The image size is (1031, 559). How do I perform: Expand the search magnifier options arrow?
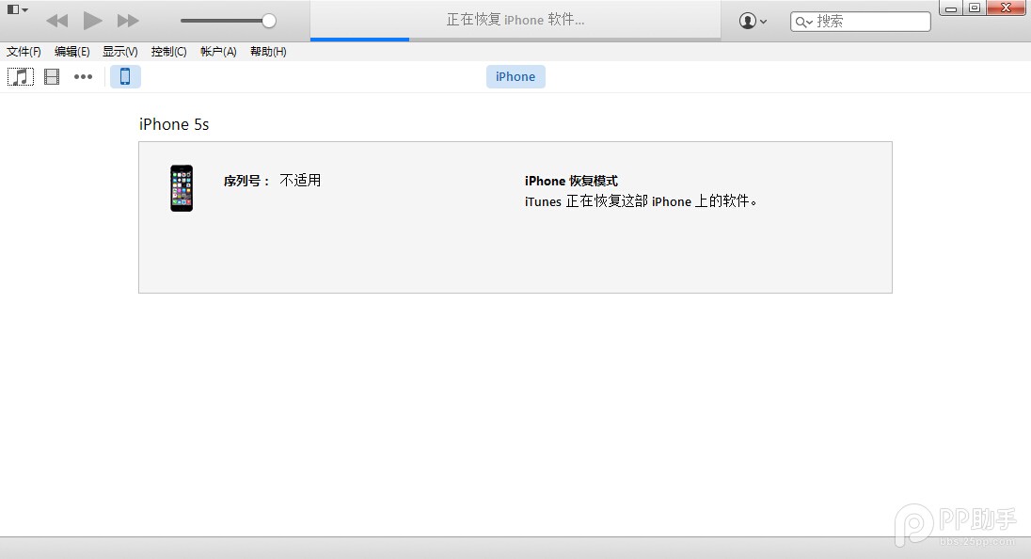point(804,22)
